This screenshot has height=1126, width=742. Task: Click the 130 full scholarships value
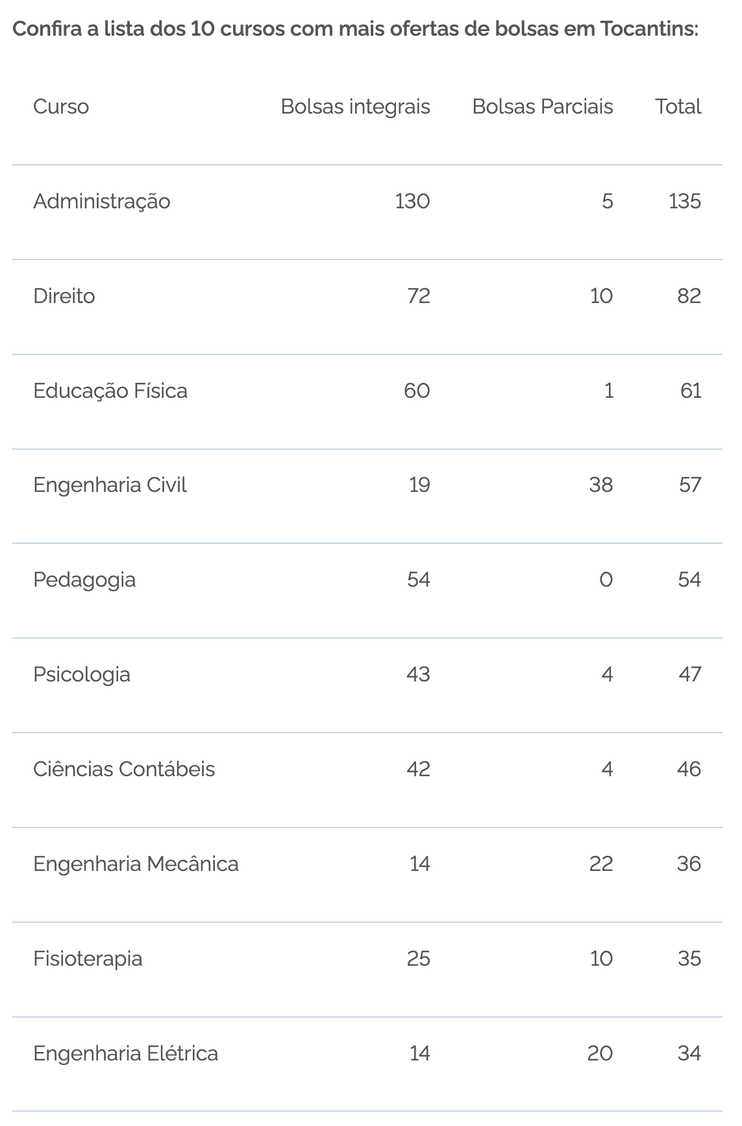[412, 201]
